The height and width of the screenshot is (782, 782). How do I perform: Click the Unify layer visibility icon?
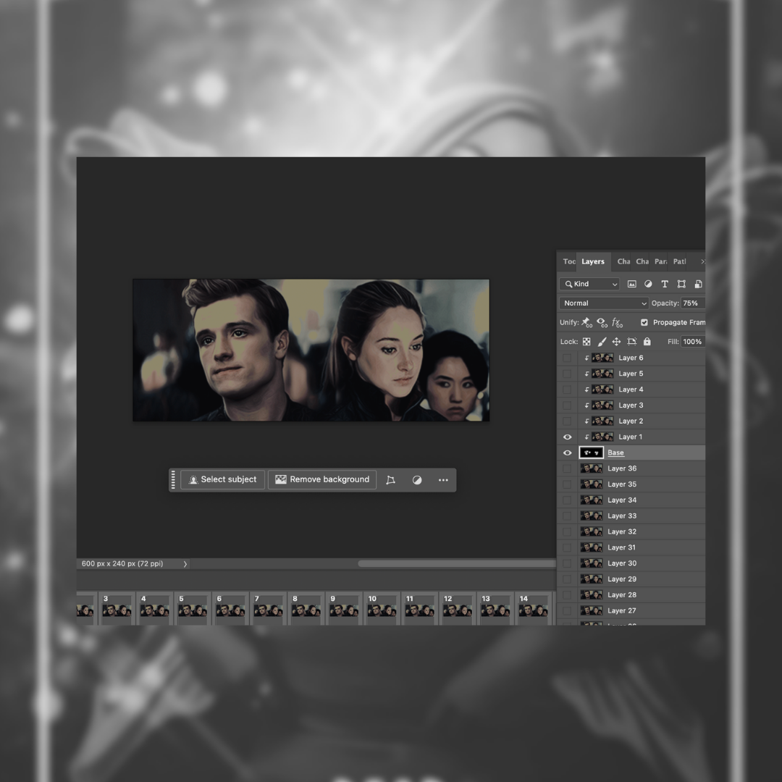pyautogui.click(x=602, y=323)
